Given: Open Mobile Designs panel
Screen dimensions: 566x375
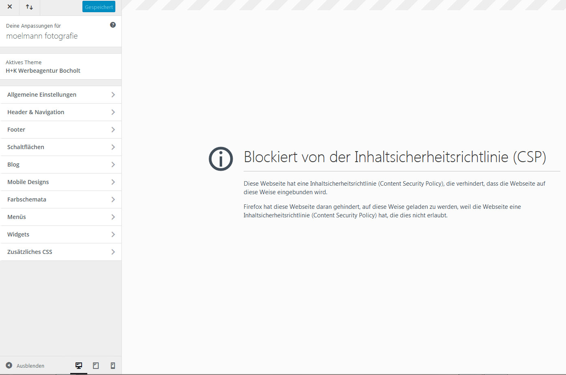Looking at the screenshot, I should [28, 182].
